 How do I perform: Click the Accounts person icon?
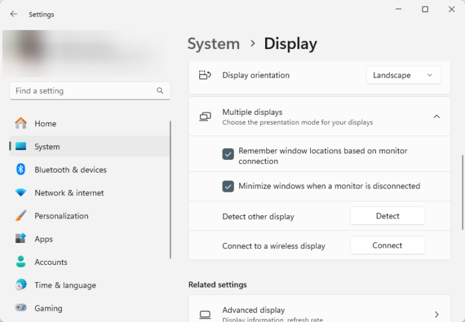21,262
